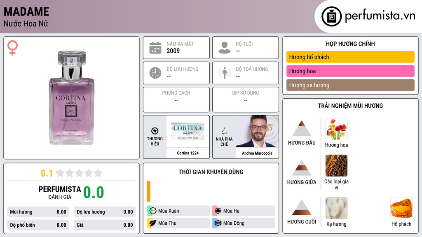
Task: Click the perfumista.vn perfume bottle logo icon
Action: (x=331, y=16)
